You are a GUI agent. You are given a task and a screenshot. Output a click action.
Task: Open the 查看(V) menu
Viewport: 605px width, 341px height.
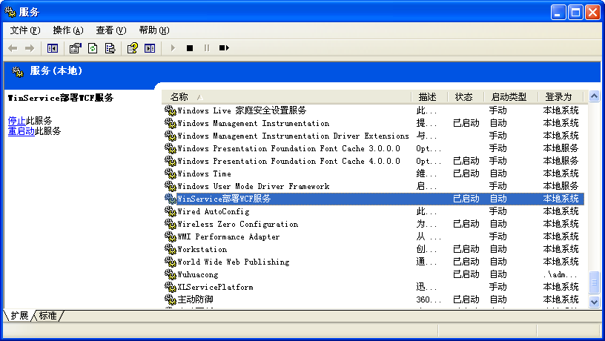pyautogui.click(x=111, y=30)
